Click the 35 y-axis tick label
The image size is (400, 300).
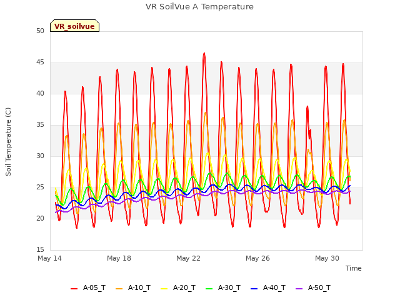[40, 125]
